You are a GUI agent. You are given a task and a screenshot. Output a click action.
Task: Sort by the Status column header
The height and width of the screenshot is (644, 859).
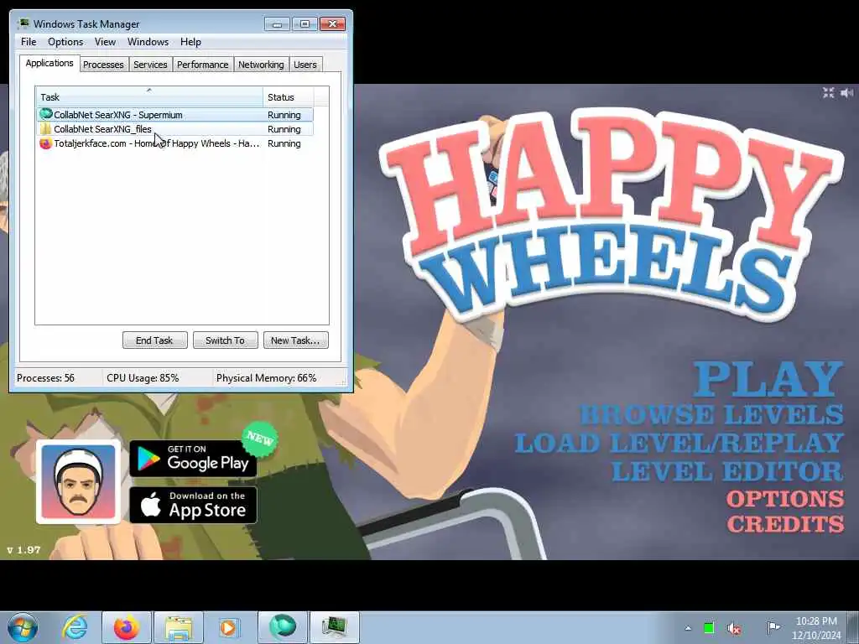point(289,97)
